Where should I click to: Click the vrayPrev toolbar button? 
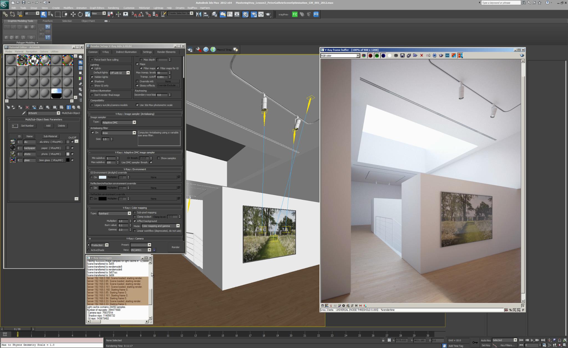283,14
